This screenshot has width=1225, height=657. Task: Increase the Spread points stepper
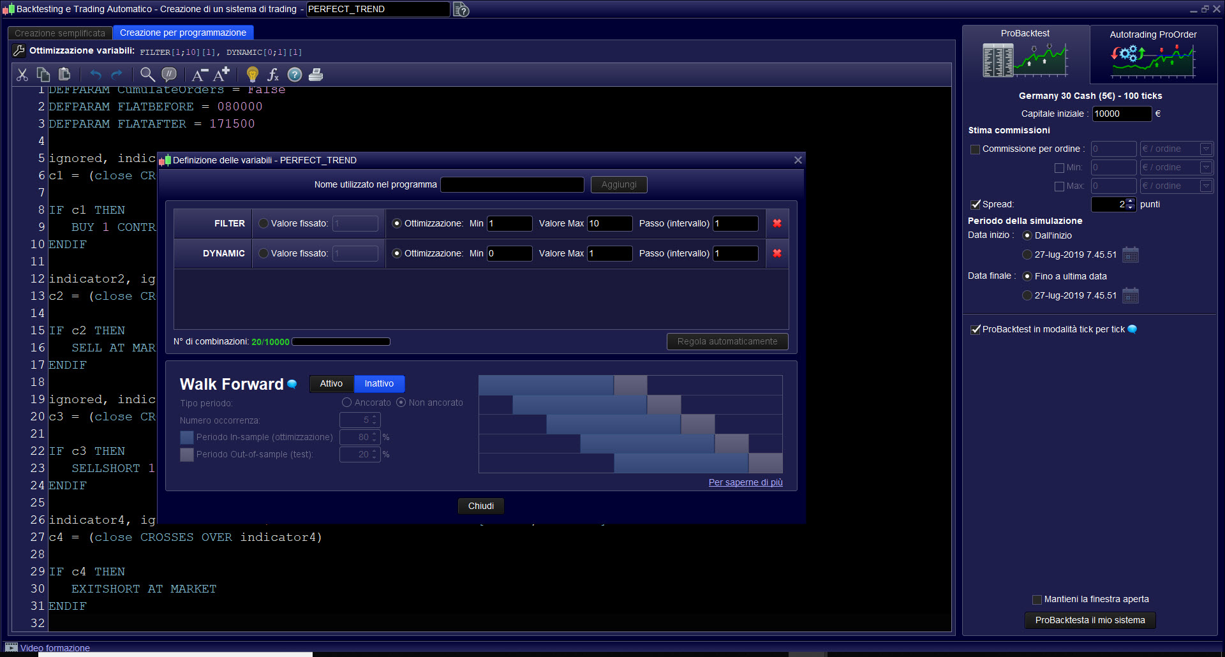pyautogui.click(x=1131, y=201)
